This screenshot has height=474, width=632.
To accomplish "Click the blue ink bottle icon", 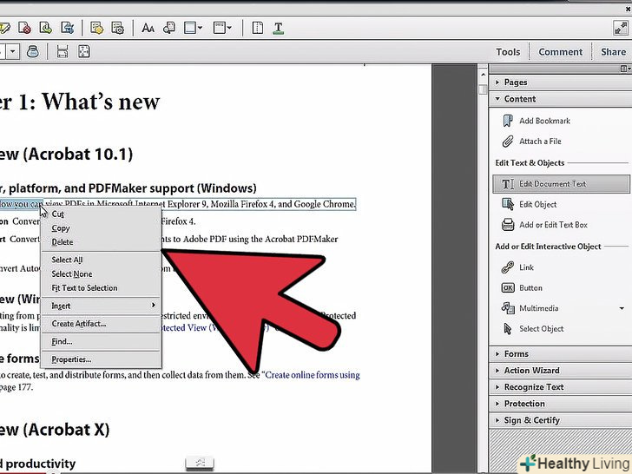I will [x=33, y=51].
